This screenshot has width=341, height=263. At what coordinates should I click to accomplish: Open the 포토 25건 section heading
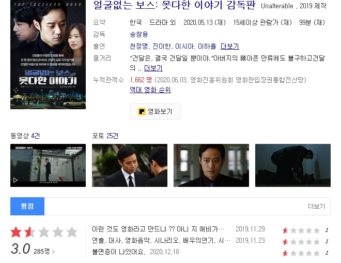pos(105,136)
